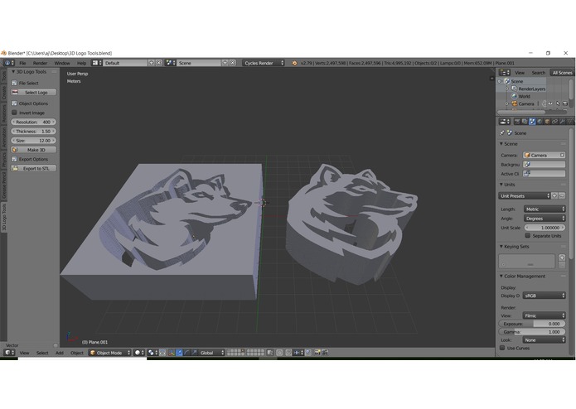576x409 pixels.
Task: Open the Object menu in 3D view header
Action: click(x=77, y=353)
